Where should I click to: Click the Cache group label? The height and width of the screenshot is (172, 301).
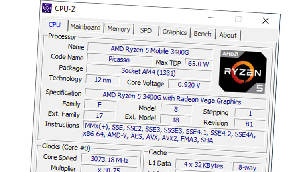tap(158, 152)
